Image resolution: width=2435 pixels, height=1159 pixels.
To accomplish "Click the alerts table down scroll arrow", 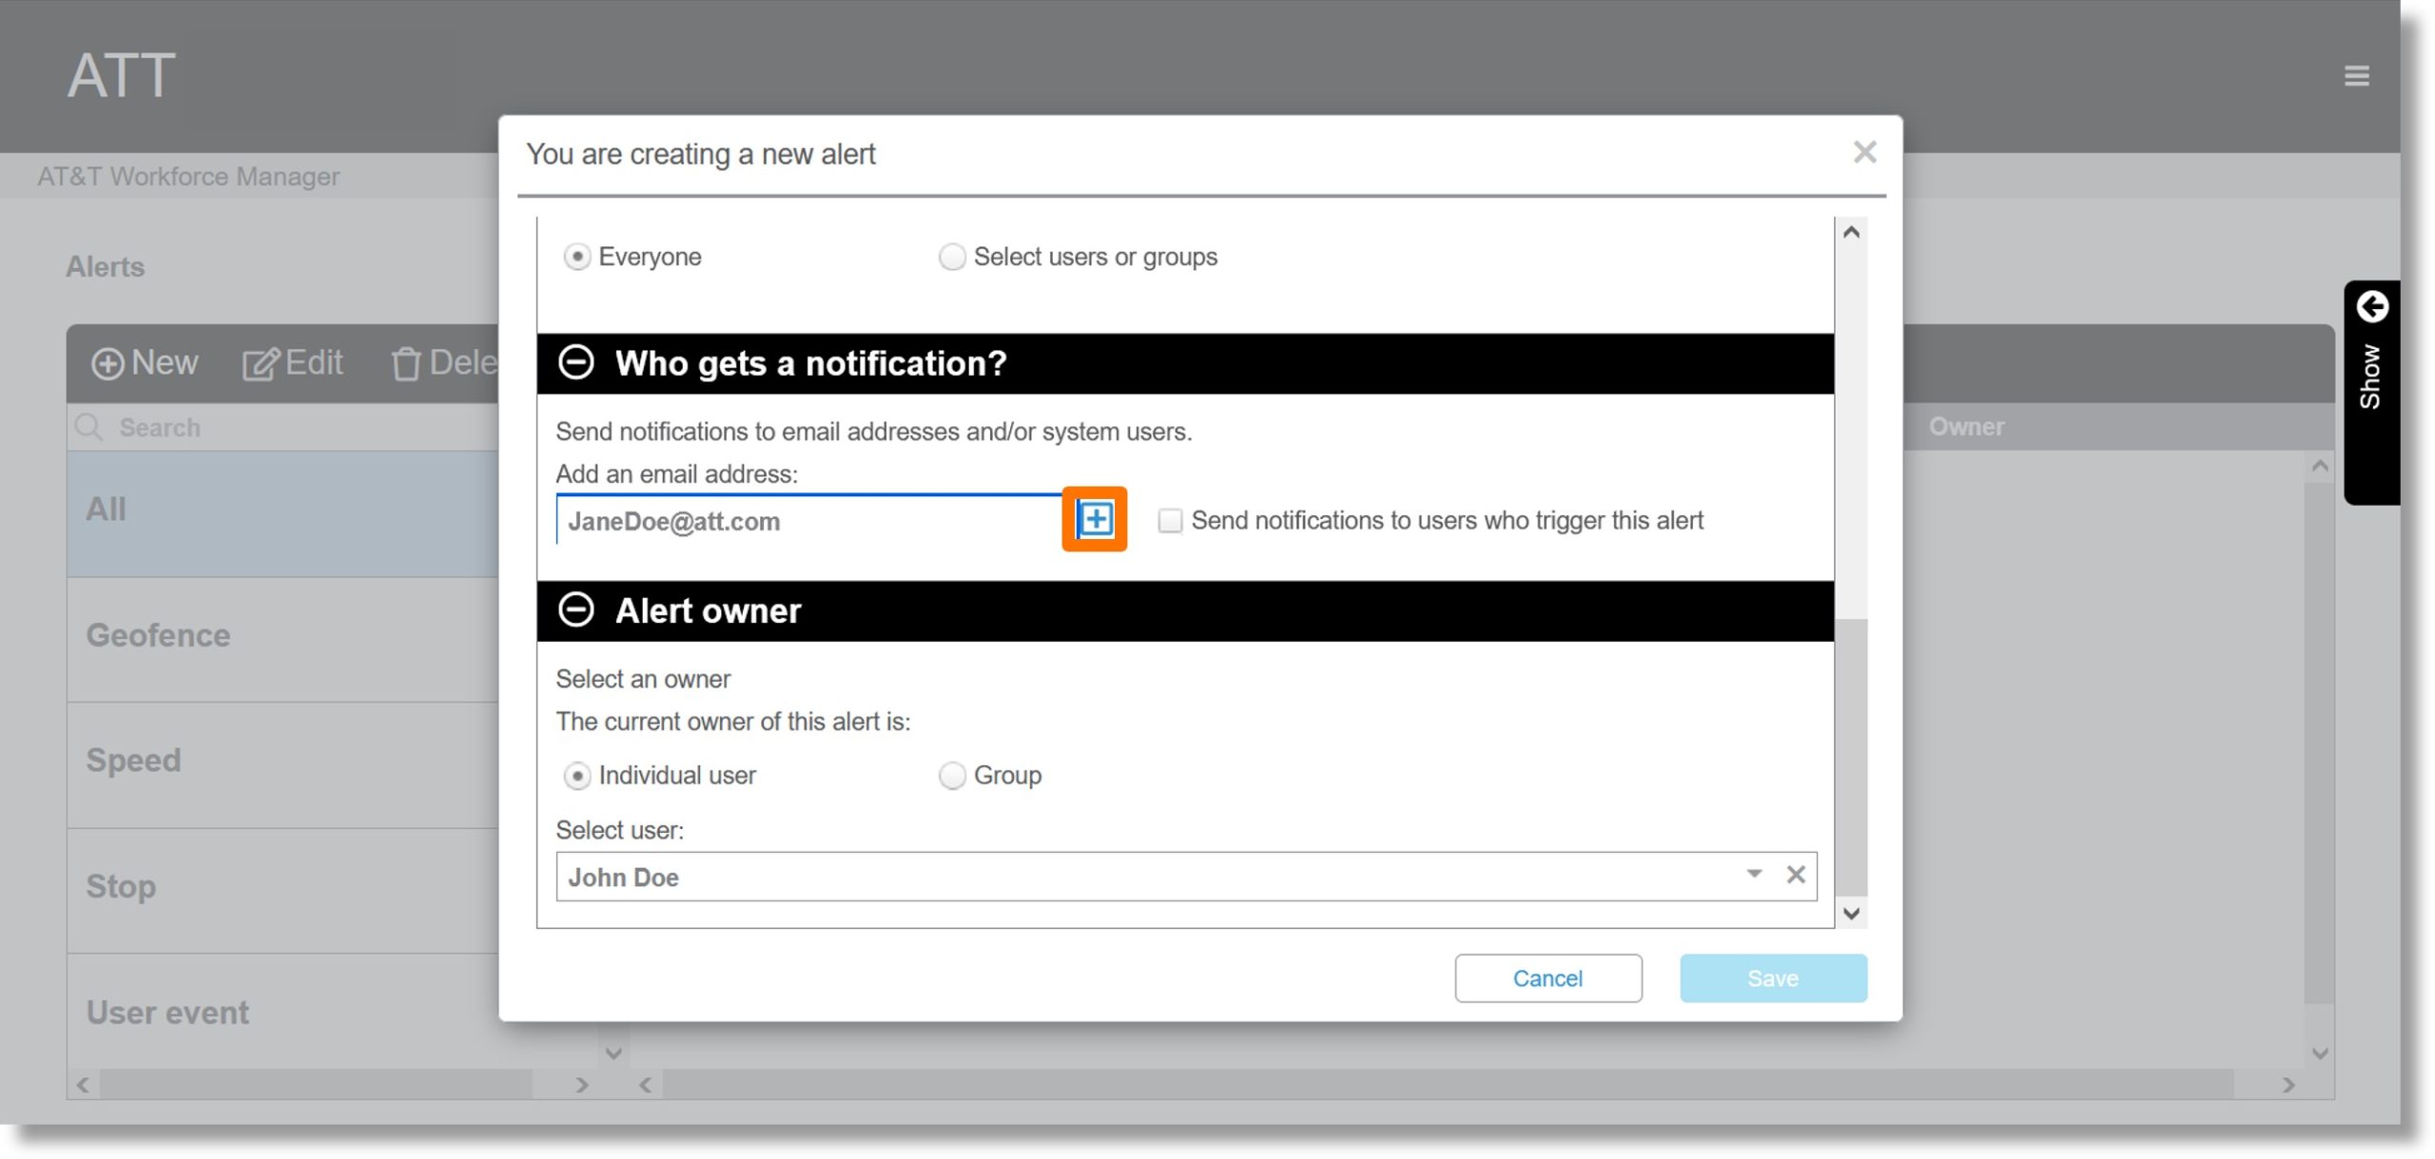I will 2320,1053.
